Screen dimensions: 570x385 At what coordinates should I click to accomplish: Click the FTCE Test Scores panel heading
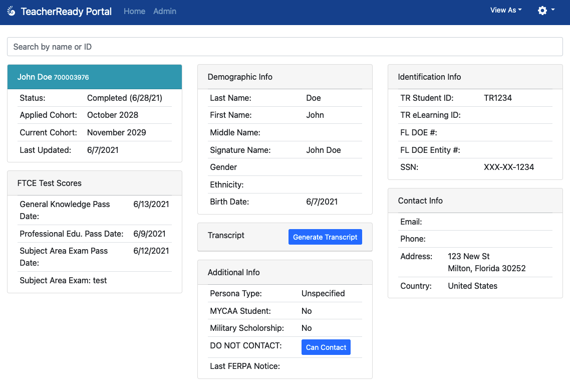(x=50, y=183)
